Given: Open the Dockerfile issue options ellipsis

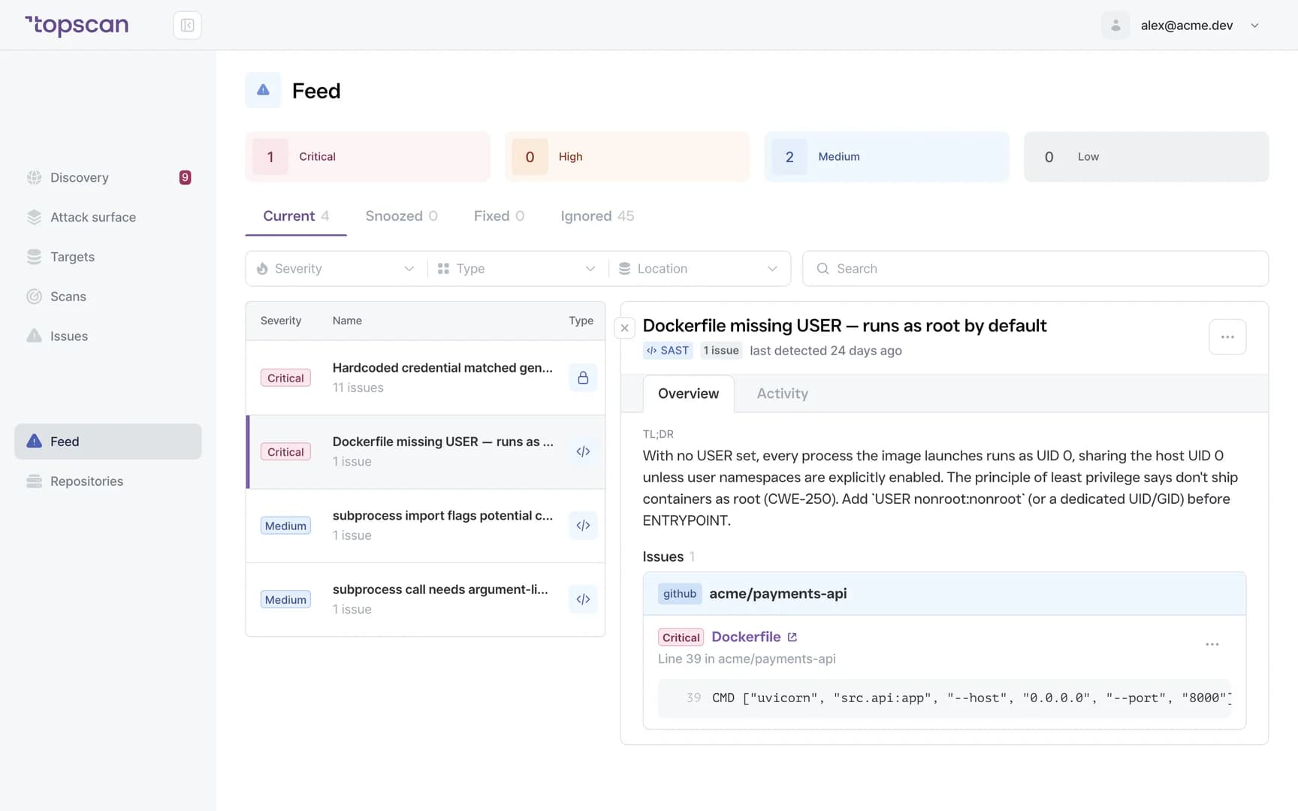Looking at the screenshot, I should click(x=1212, y=644).
